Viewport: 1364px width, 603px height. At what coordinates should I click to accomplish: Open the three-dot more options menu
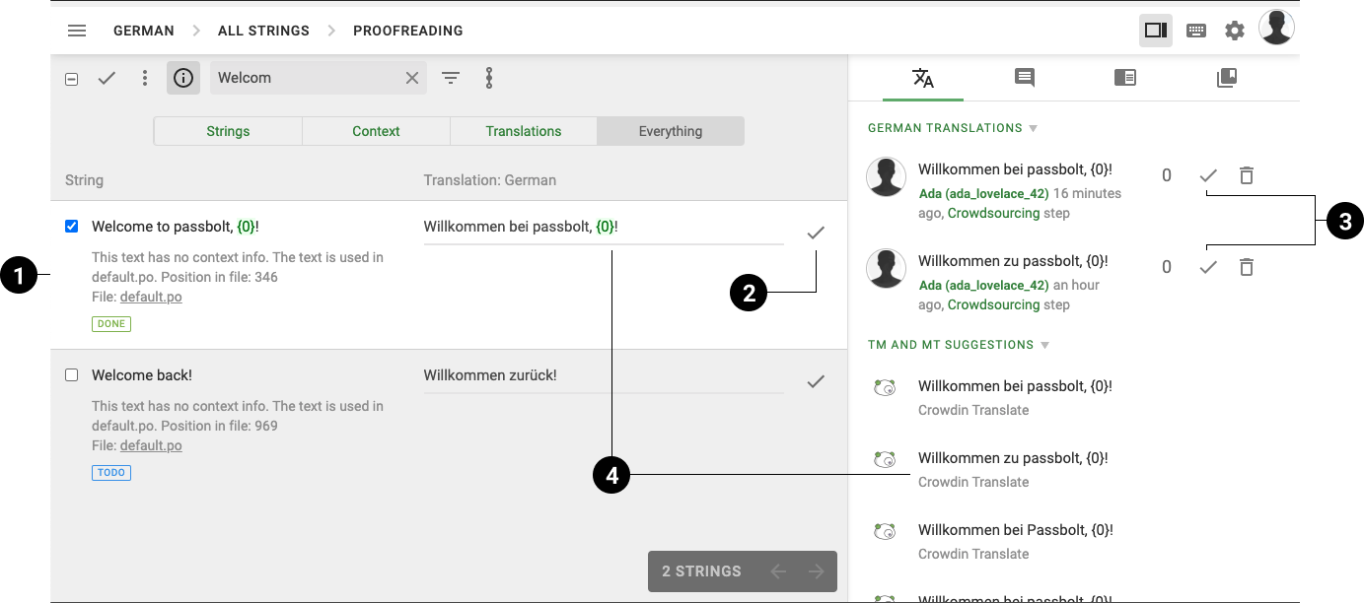145,78
